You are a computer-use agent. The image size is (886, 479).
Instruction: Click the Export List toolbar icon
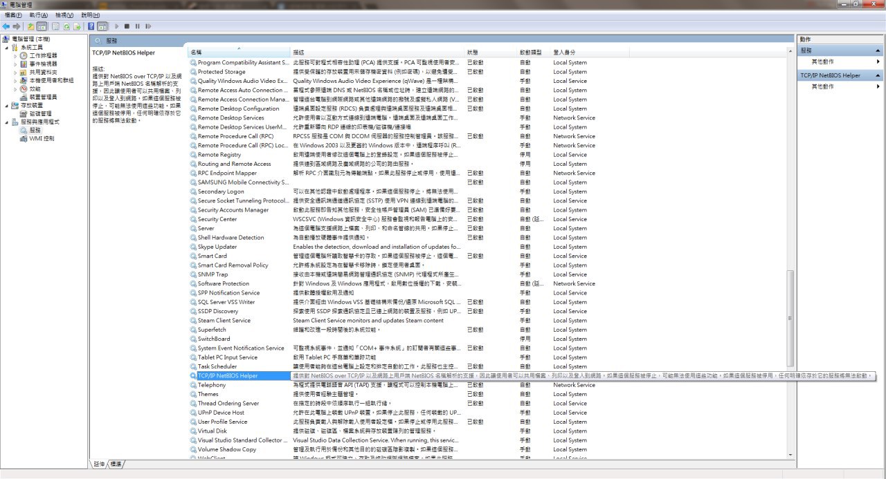[x=78, y=26]
